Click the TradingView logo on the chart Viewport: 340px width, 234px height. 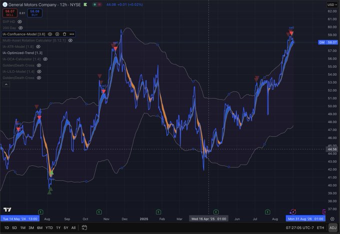pos(7,209)
